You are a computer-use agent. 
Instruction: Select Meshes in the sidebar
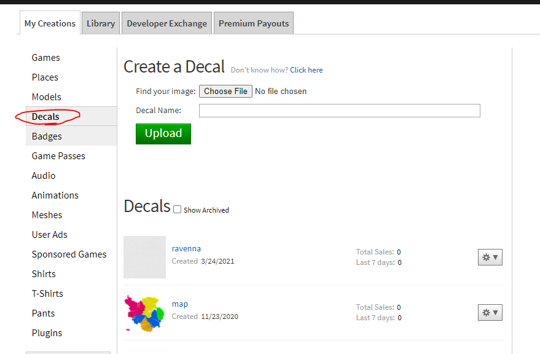coord(47,214)
